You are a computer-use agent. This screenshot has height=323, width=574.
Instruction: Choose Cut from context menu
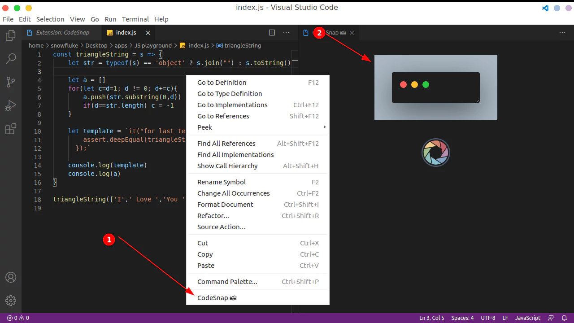[x=258, y=243]
